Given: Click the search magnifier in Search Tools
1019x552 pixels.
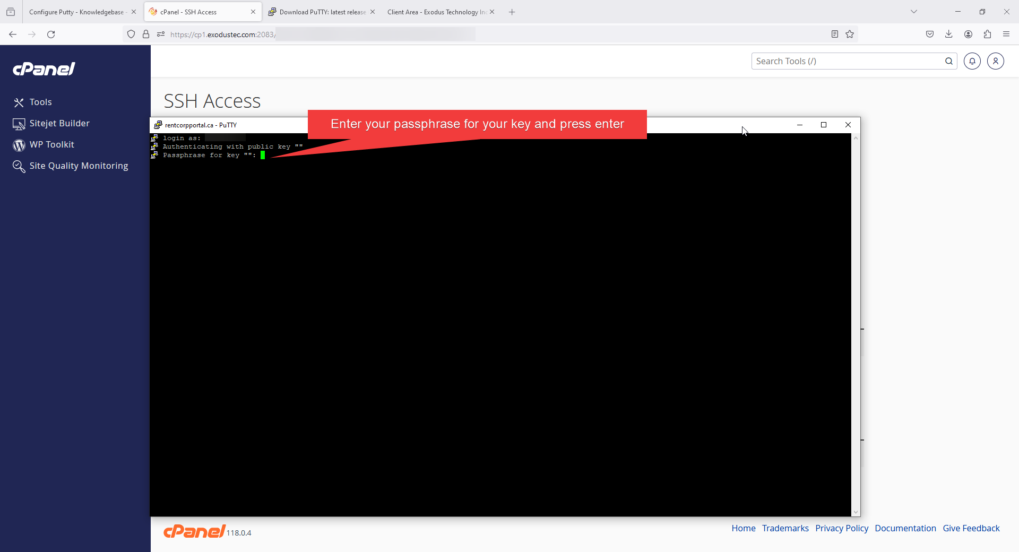Looking at the screenshot, I should 948,61.
